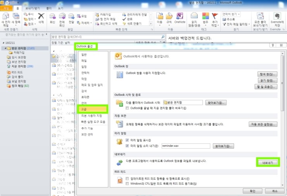Screen dimensions: 287x196
Task: Click the 무시 (Ignore) icon in ribbon
Action: (26, 14)
